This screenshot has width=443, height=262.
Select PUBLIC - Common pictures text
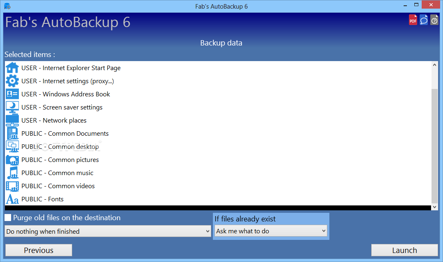tap(60, 160)
